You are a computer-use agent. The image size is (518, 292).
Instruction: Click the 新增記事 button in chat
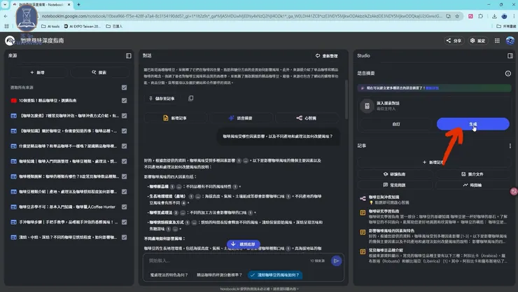[175, 118]
